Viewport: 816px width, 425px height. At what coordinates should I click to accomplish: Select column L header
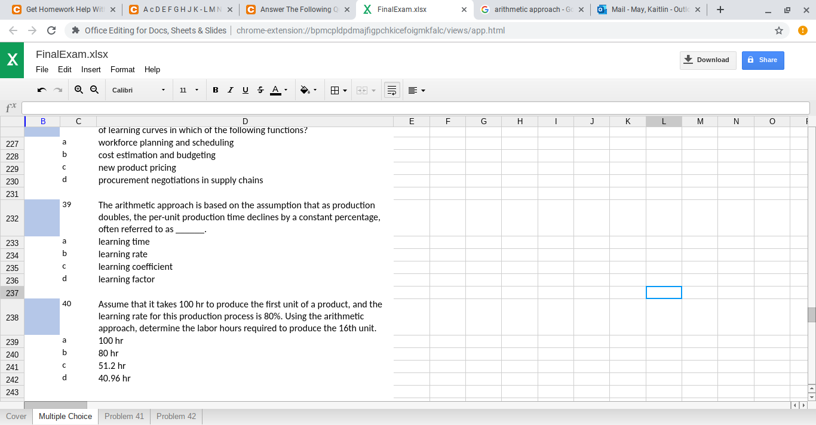[664, 121]
